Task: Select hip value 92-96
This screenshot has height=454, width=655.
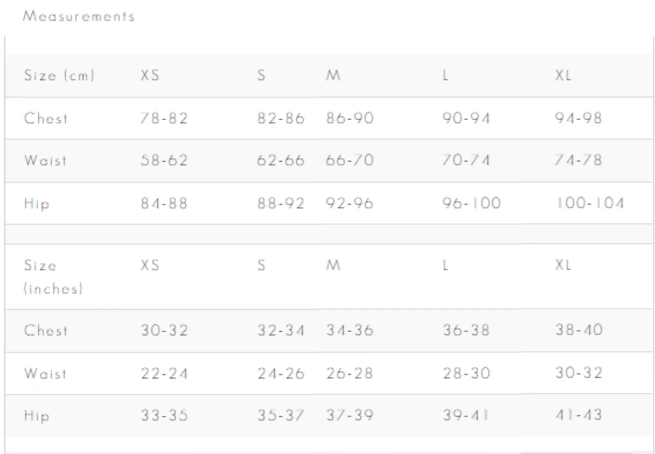Action: [x=350, y=203]
